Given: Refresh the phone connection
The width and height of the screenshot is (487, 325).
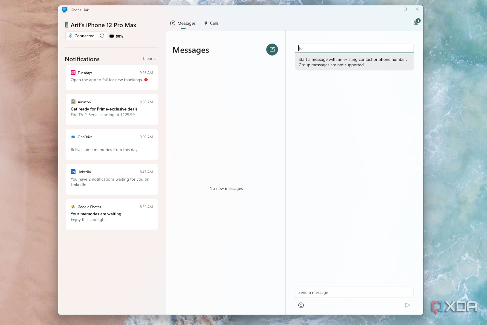Looking at the screenshot, I should click(x=102, y=36).
